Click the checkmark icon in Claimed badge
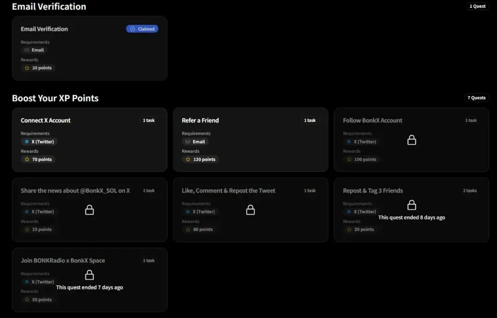The height and width of the screenshot is (318, 497). [x=133, y=29]
